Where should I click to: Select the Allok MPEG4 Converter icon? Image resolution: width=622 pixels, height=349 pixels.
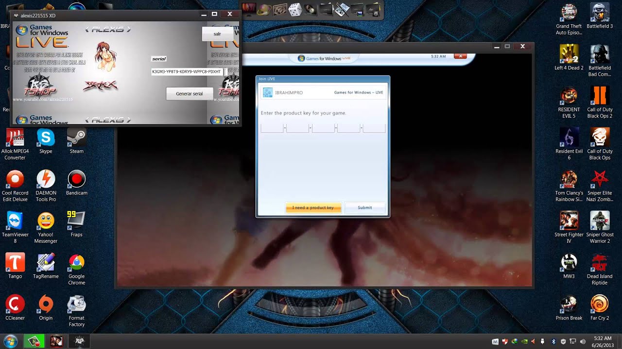click(x=15, y=138)
